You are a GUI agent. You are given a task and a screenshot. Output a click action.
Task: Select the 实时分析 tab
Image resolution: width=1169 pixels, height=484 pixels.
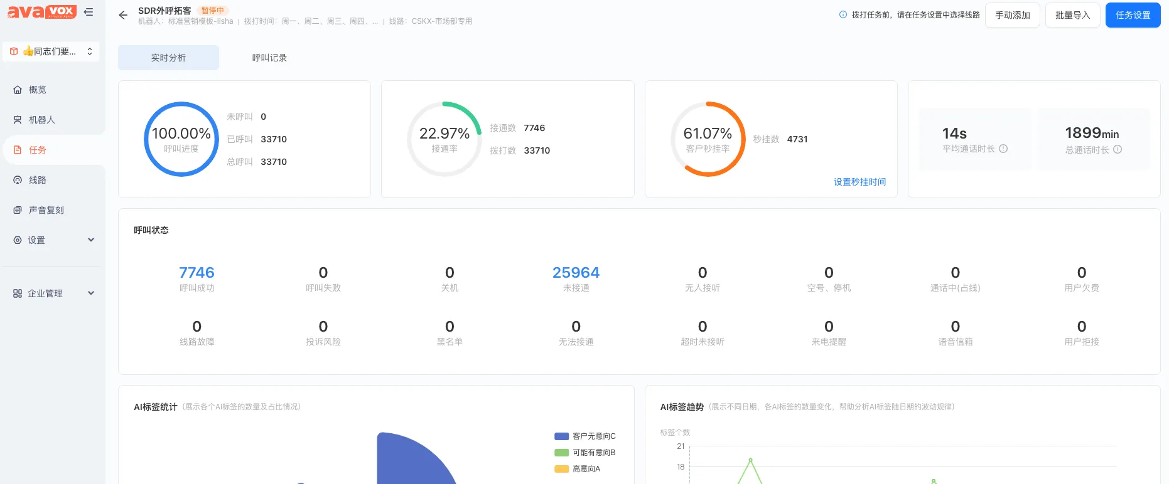click(168, 58)
